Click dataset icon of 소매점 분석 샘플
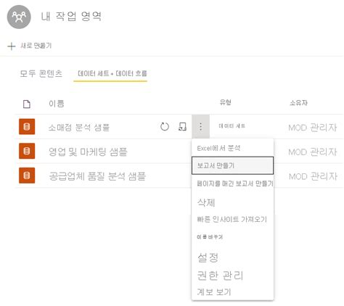This screenshot has width=344, height=306. click(27, 127)
